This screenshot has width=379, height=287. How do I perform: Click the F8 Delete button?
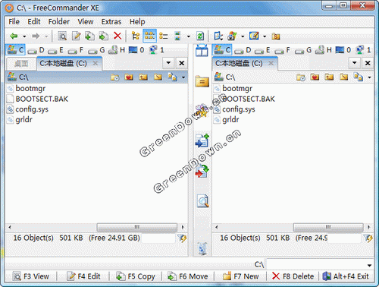[x=293, y=276]
